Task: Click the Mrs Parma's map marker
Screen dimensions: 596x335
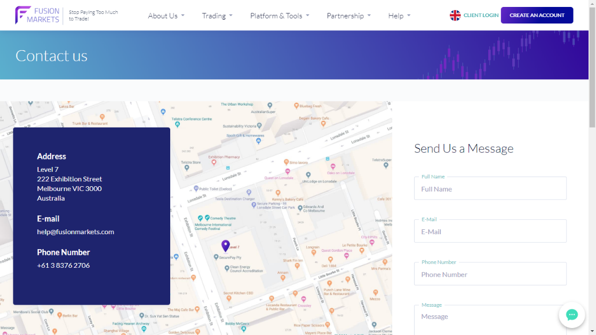Action: click(x=385, y=262)
